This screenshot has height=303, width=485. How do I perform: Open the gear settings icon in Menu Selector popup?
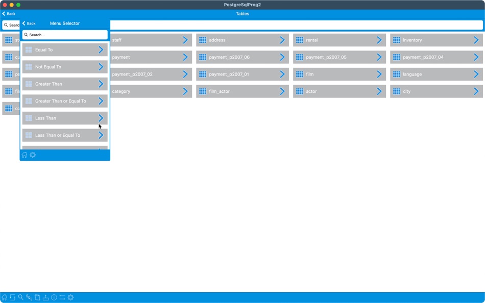33,155
